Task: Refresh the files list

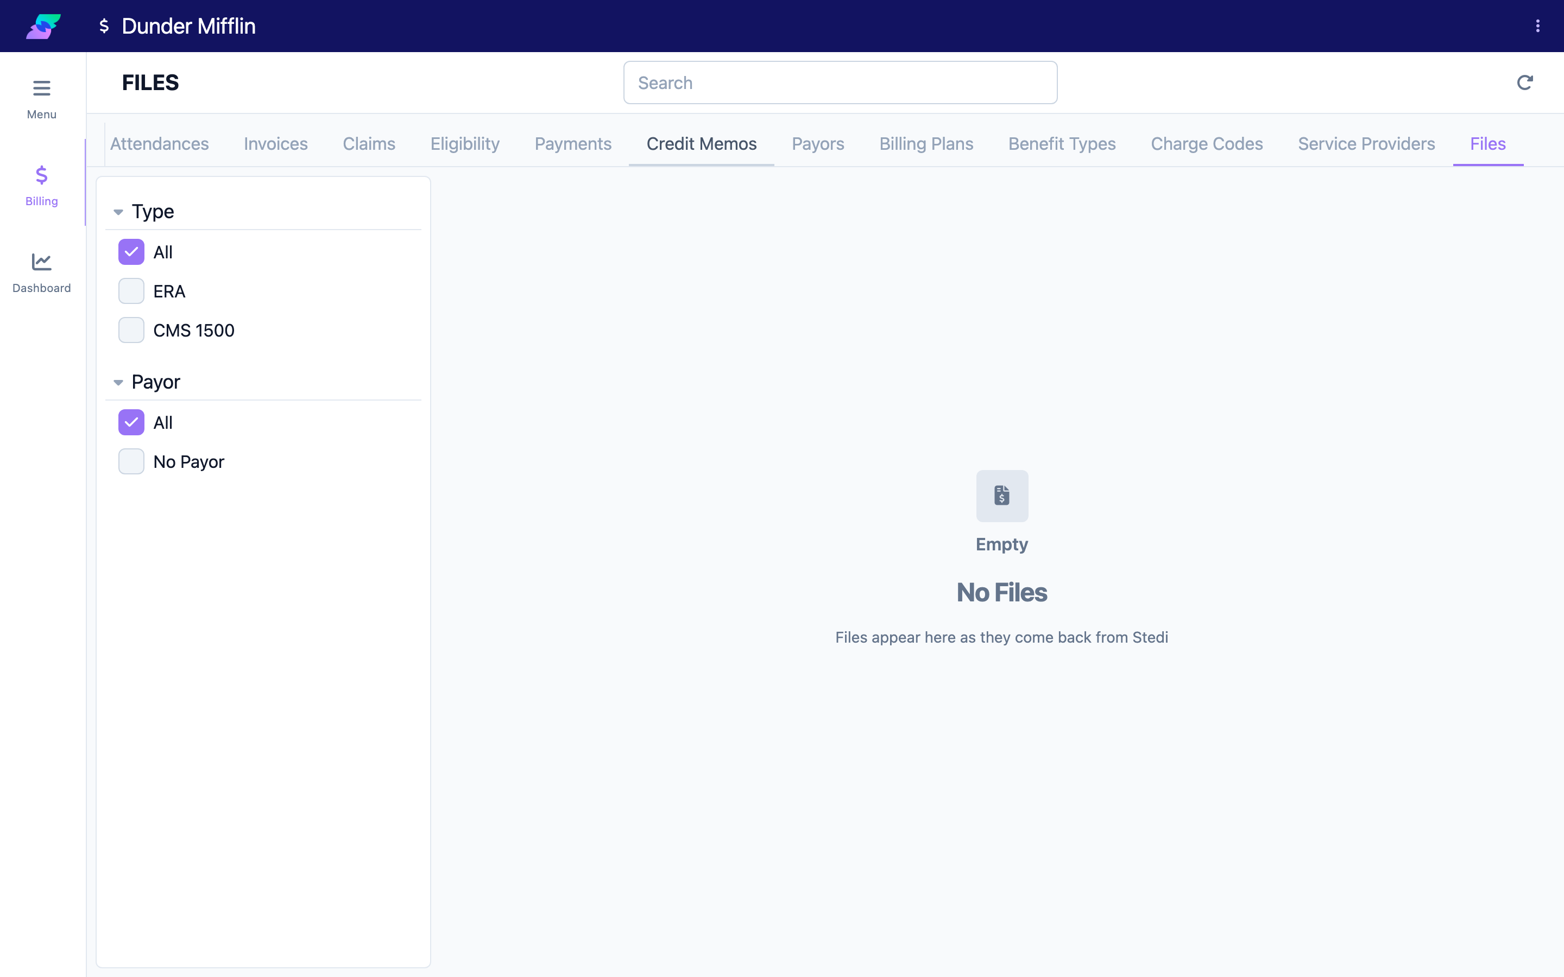Action: pyautogui.click(x=1524, y=83)
